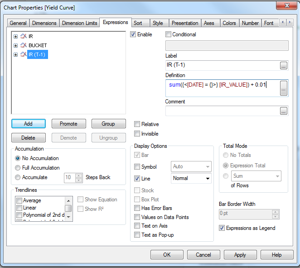Viewport: 300px width, 268px height.
Task: Delete the selected expression
Action: (x=28, y=138)
